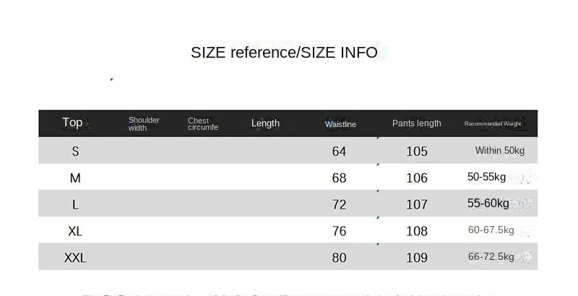Select the XXL size row label

[x=75, y=257]
